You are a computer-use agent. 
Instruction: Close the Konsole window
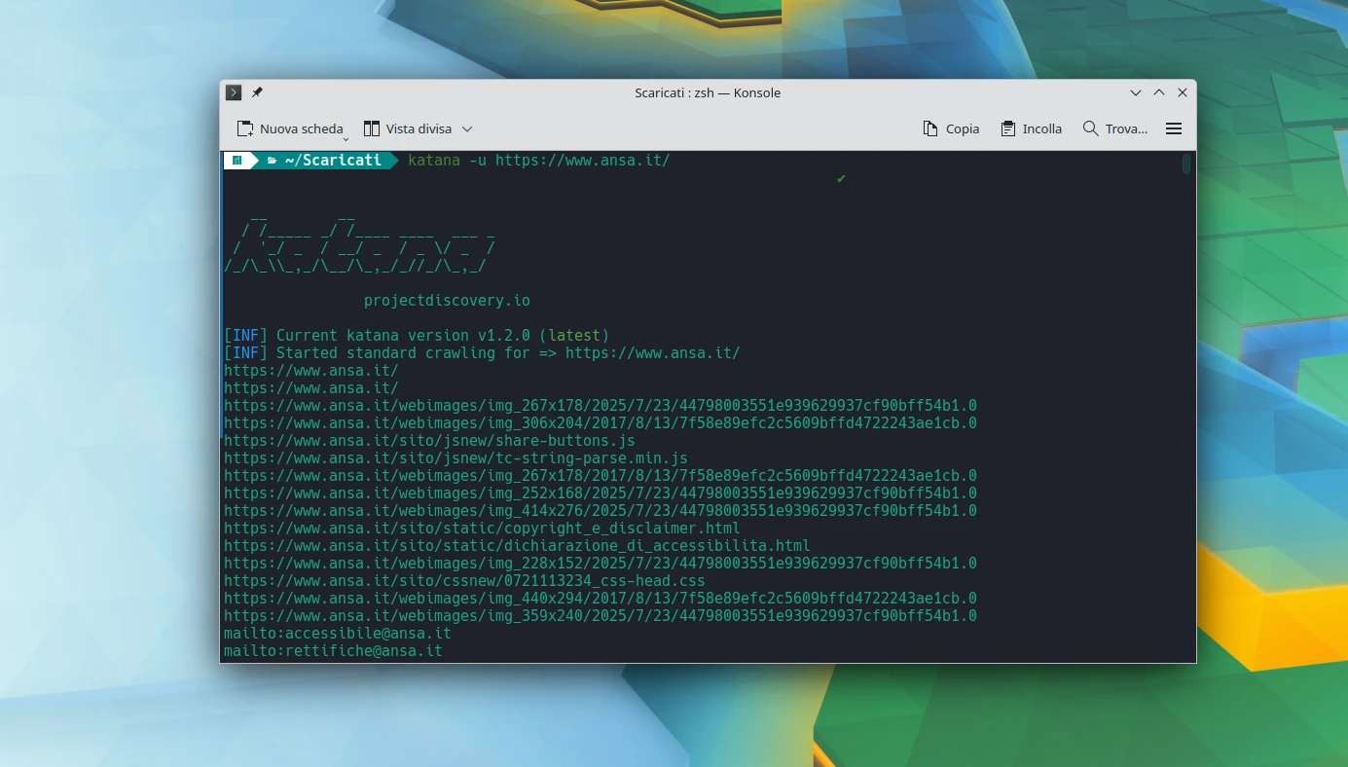[1183, 92]
